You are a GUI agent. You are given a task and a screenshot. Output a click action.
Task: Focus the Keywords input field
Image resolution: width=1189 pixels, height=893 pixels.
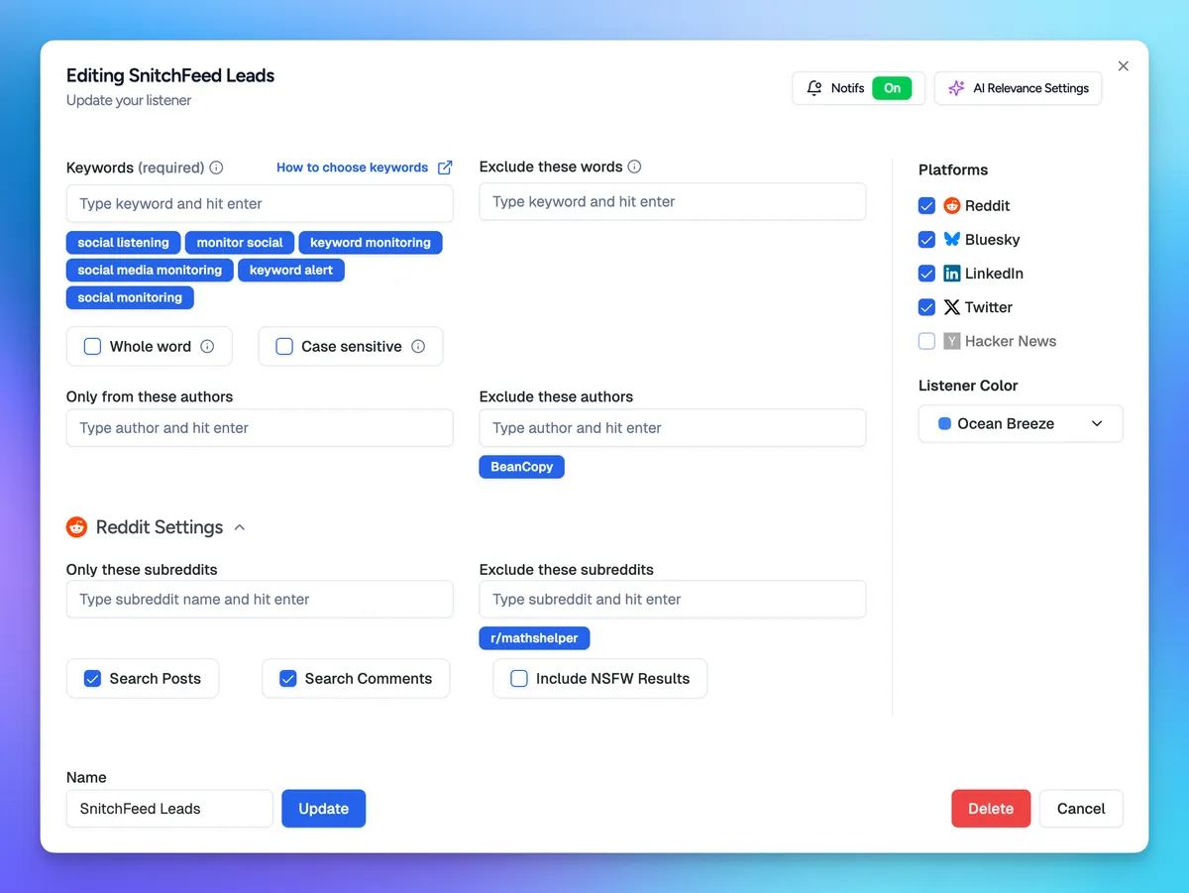pyautogui.click(x=260, y=203)
